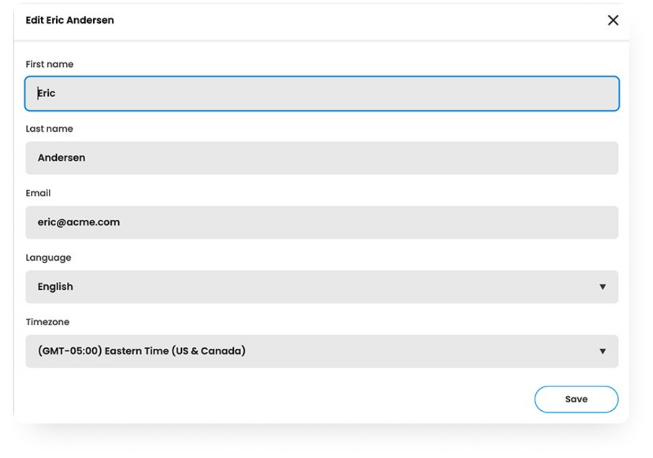Click the 'Last name' field label
The height and width of the screenshot is (458, 653).
coord(49,129)
